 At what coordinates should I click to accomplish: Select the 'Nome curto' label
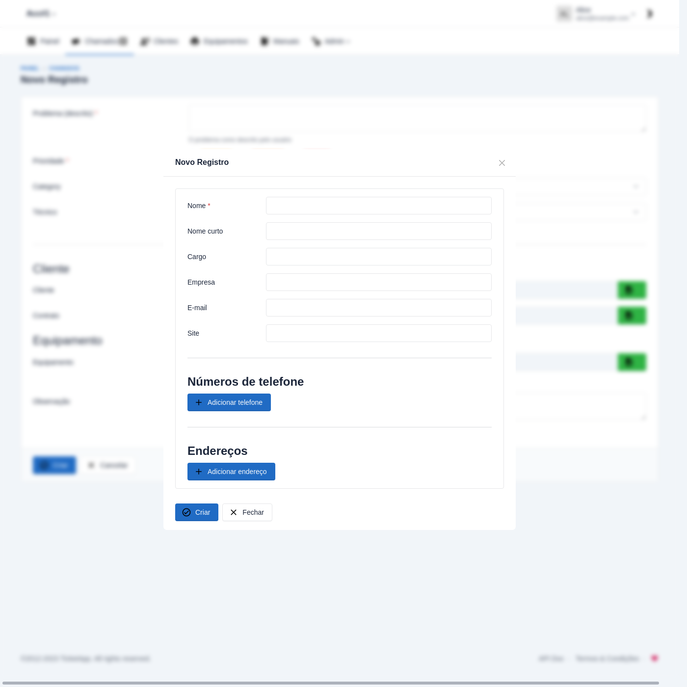[205, 231]
